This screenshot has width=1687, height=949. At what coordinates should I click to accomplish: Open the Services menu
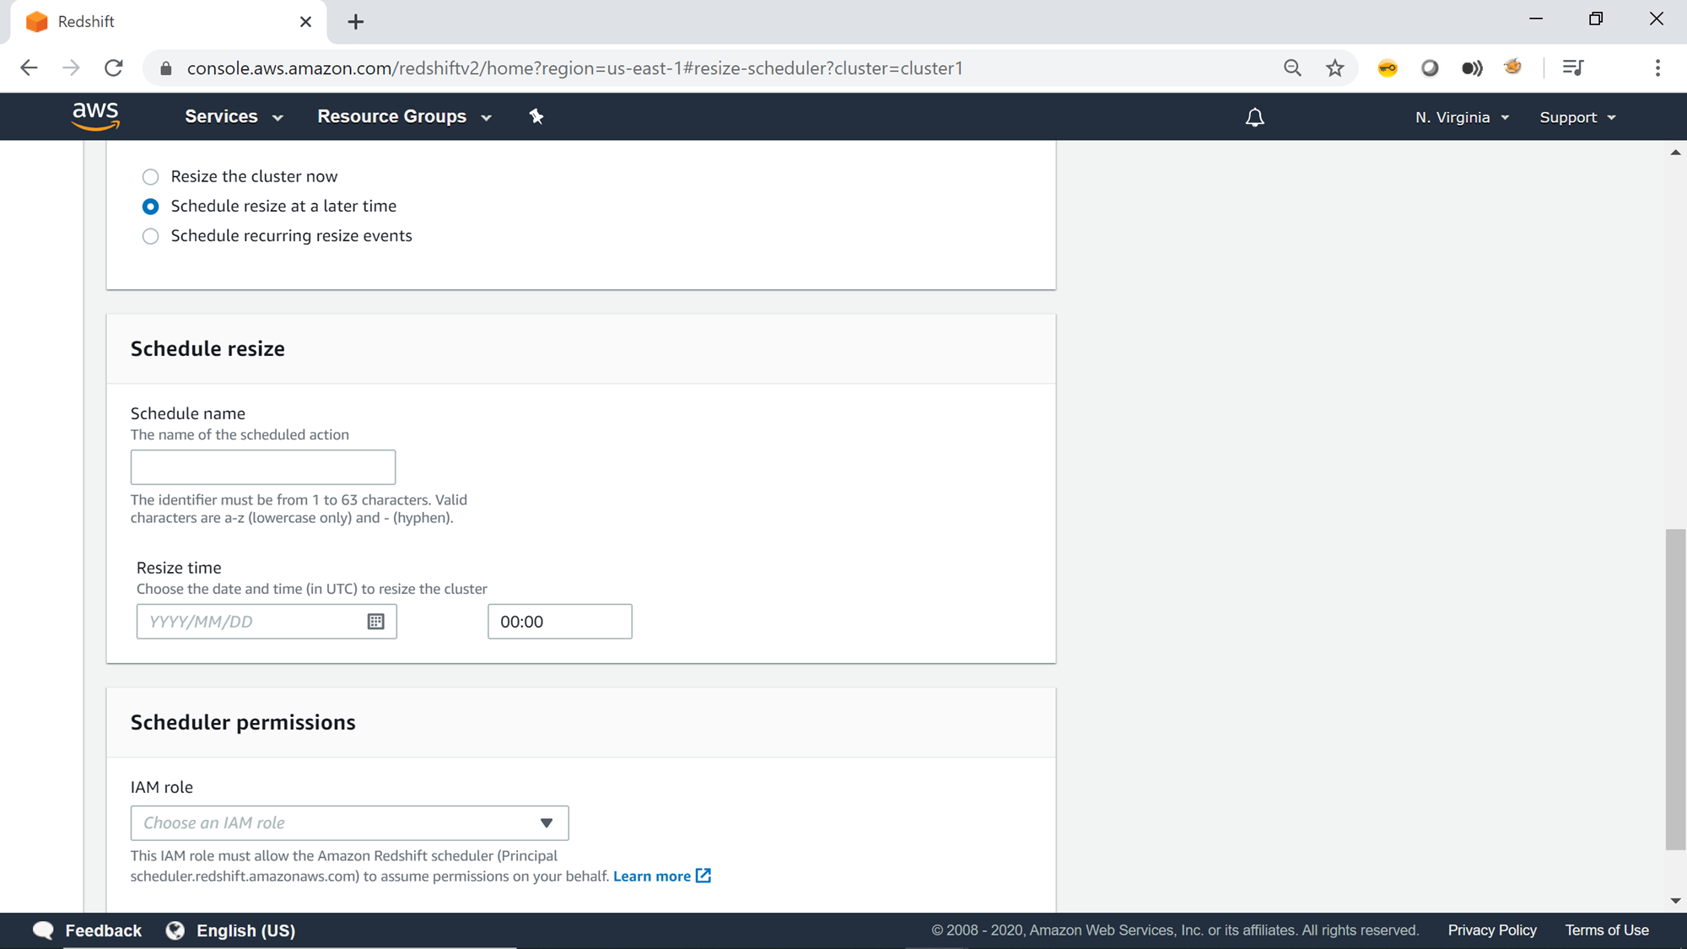[234, 116]
